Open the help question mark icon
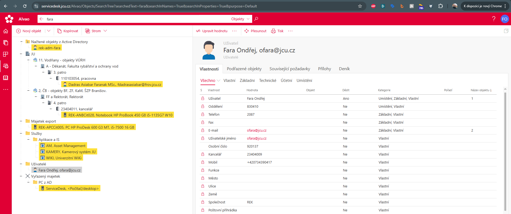The height and width of the screenshot is (214, 511). (494, 19)
